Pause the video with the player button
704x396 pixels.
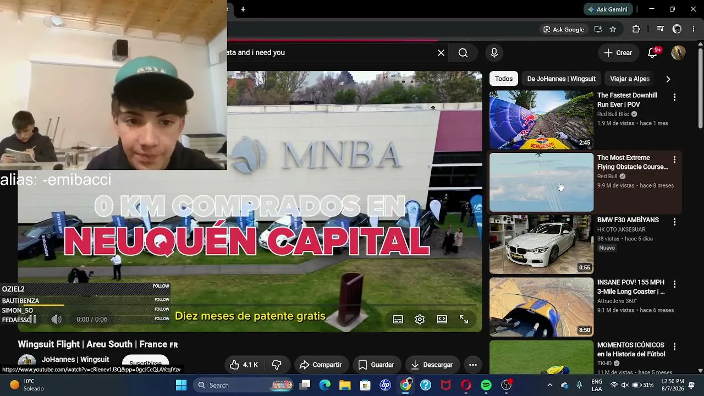[32, 319]
